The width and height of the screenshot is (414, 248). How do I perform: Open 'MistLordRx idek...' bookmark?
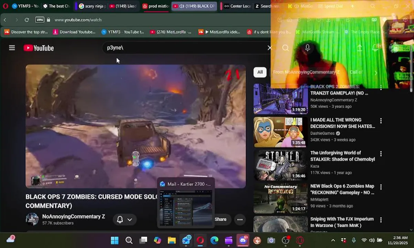point(219,32)
